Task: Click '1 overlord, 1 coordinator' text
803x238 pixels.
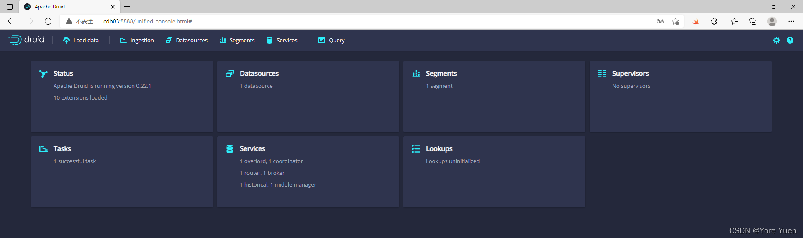Action: coord(271,161)
